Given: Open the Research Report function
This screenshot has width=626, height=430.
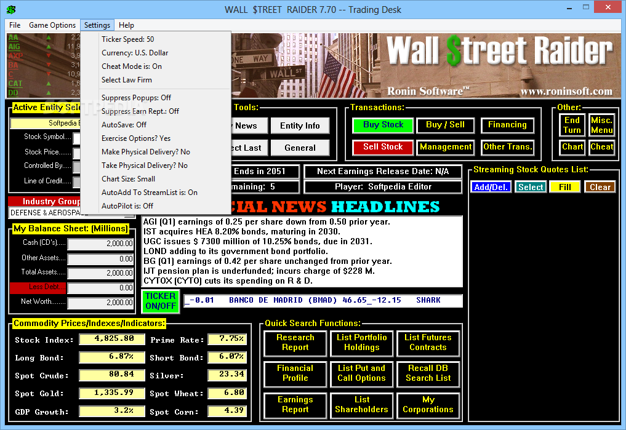Looking at the screenshot, I should [x=295, y=343].
